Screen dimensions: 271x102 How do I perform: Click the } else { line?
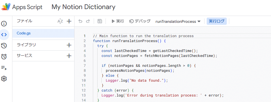pos(110,76)
